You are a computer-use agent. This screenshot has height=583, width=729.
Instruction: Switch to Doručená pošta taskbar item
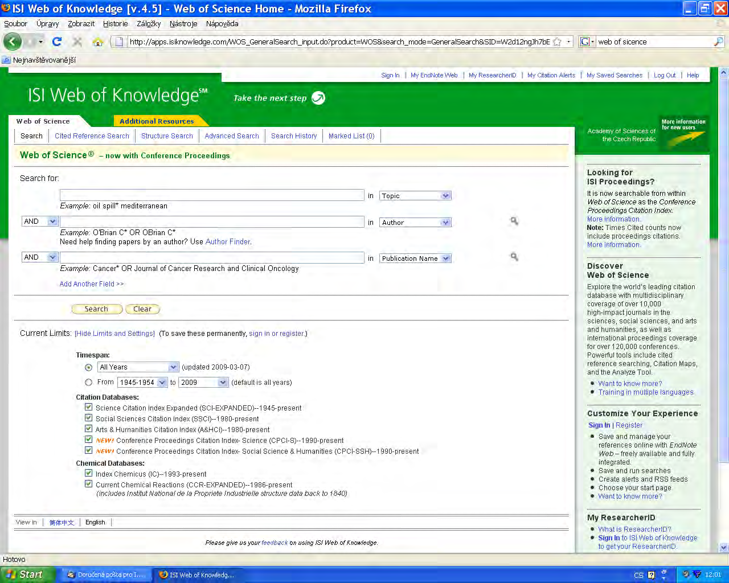coord(107,574)
